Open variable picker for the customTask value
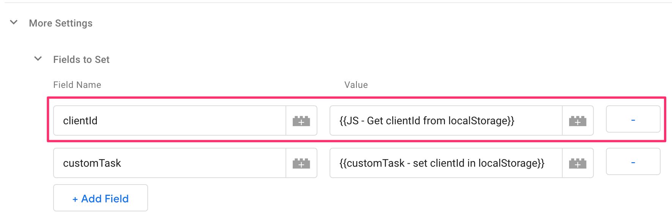This screenshot has width=672, height=219. tap(577, 163)
